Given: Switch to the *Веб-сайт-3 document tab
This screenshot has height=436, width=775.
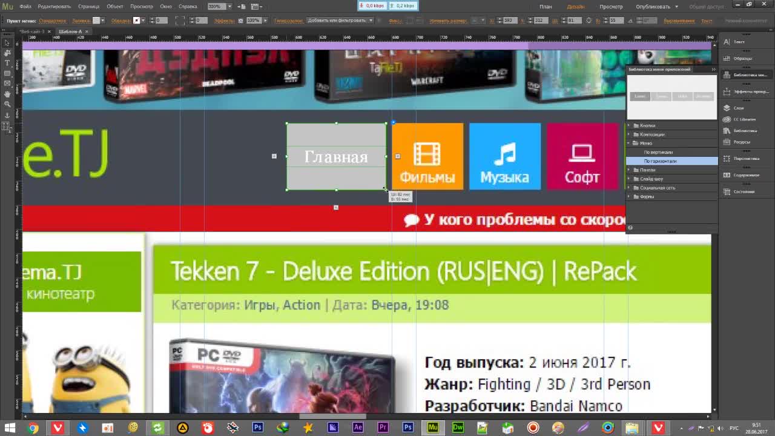Looking at the screenshot, I should 32,31.
